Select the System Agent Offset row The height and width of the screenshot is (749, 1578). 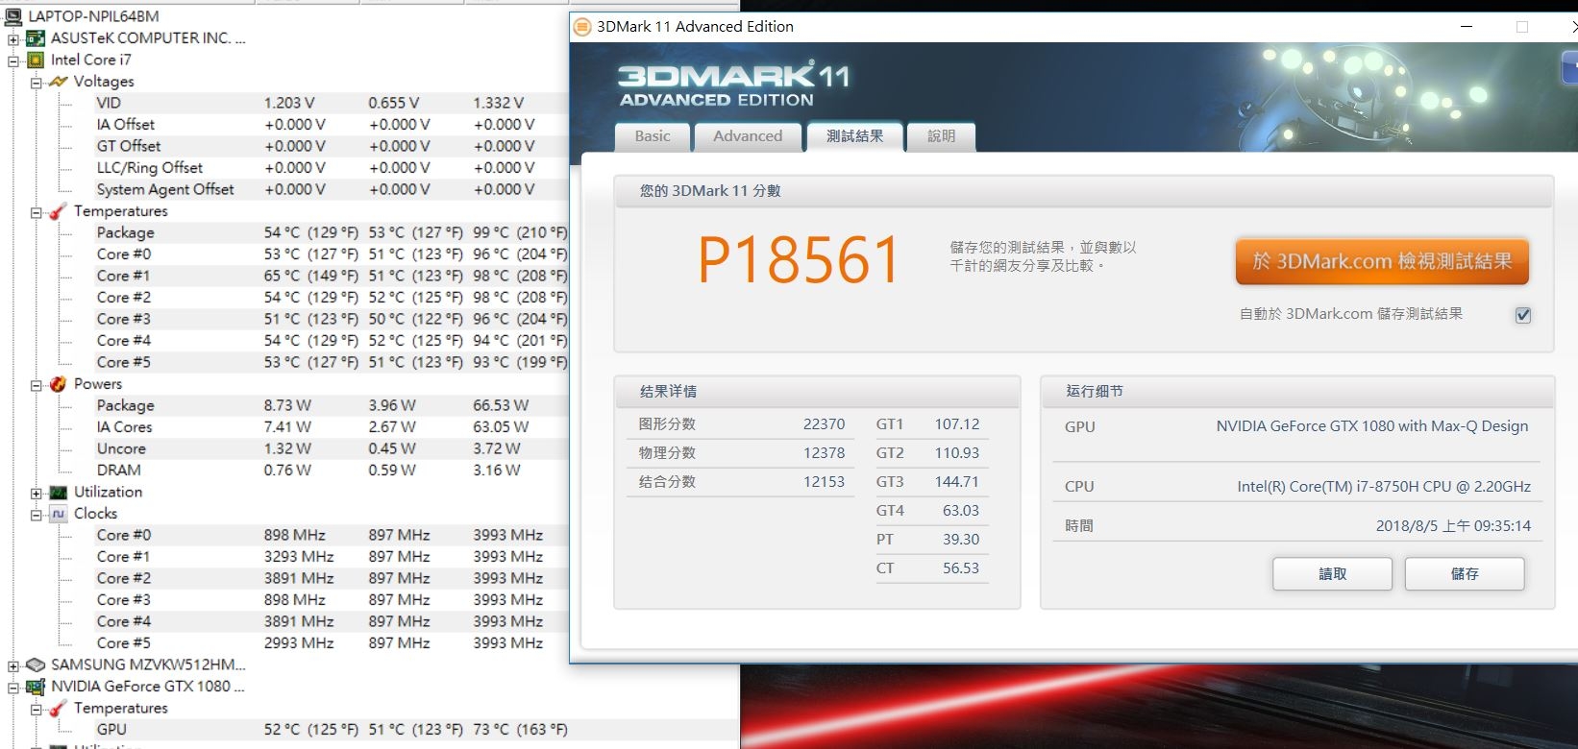click(332, 189)
